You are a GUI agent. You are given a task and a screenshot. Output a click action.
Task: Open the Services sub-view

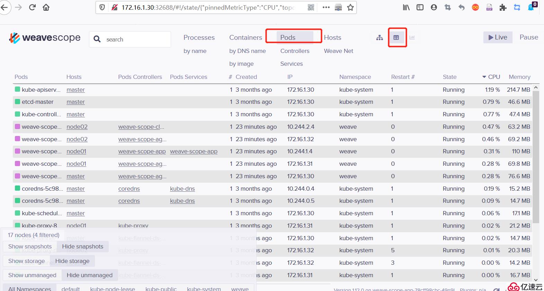pyautogui.click(x=292, y=64)
